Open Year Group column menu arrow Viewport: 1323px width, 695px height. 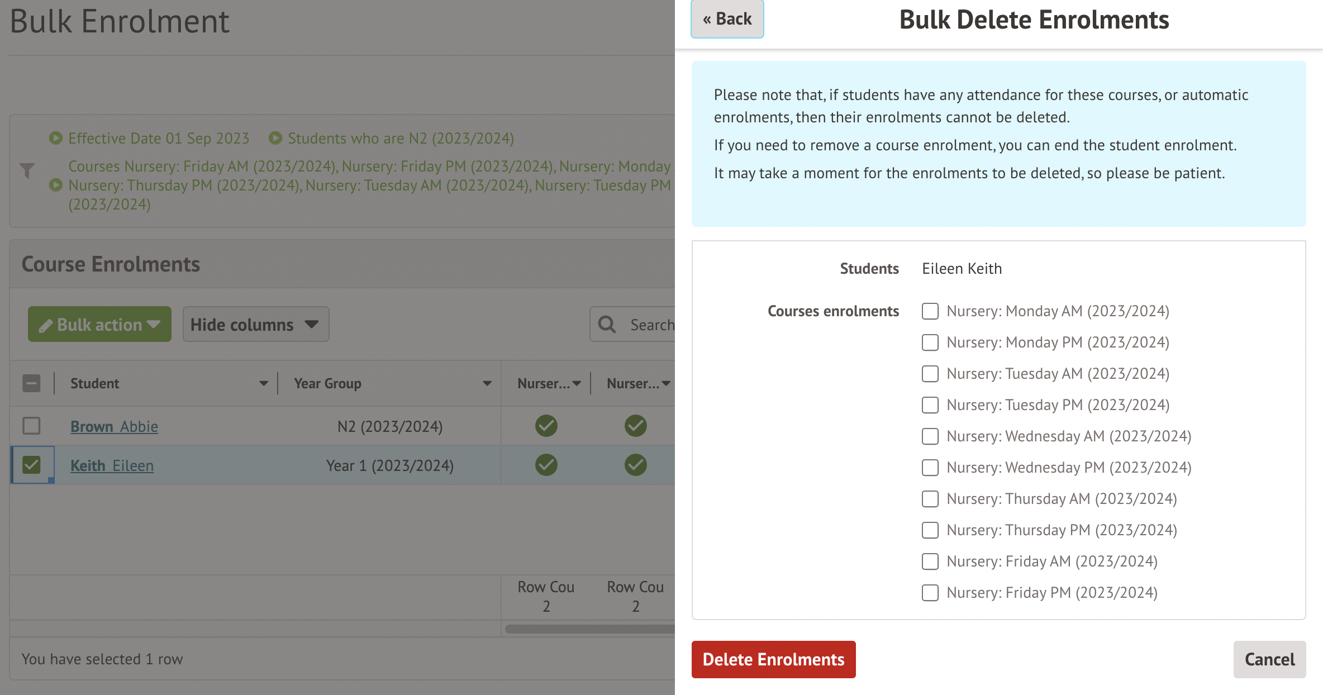pos(487,383)
